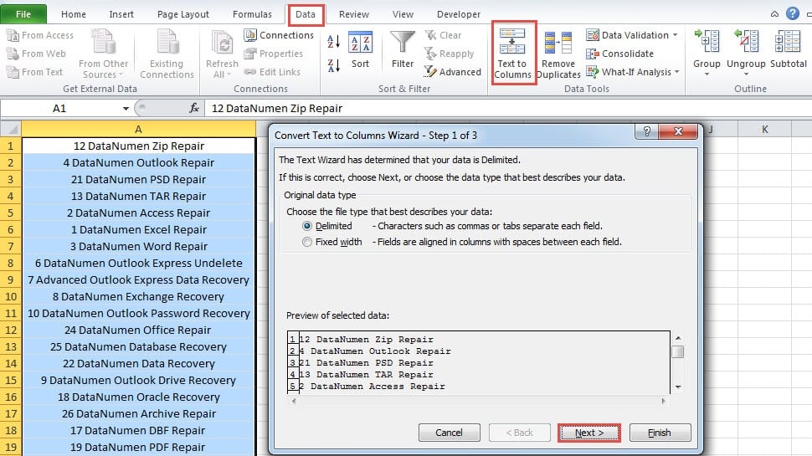Click the insert function fx icon
Screen dimensions: 812x456
(x=194, y=108)
